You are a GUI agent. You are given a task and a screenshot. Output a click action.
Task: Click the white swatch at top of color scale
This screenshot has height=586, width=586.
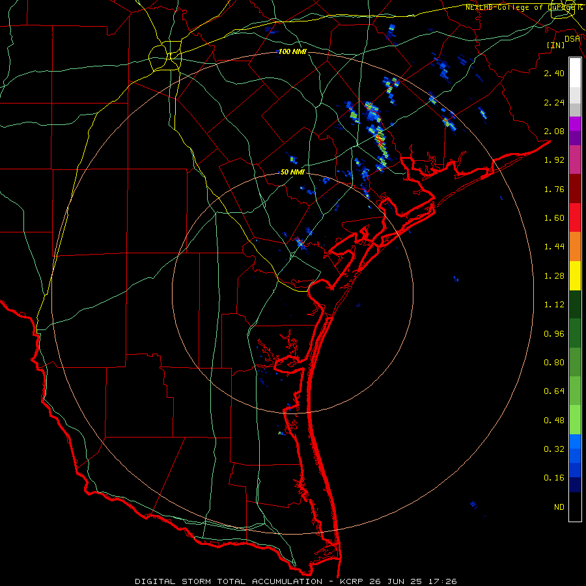[x=575, y=73]
